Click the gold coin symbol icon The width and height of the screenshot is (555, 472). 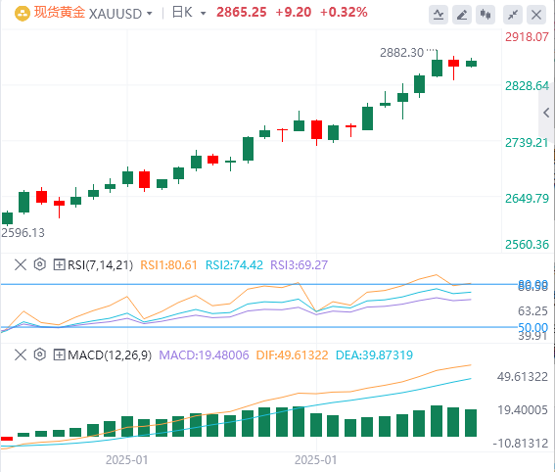23,14
